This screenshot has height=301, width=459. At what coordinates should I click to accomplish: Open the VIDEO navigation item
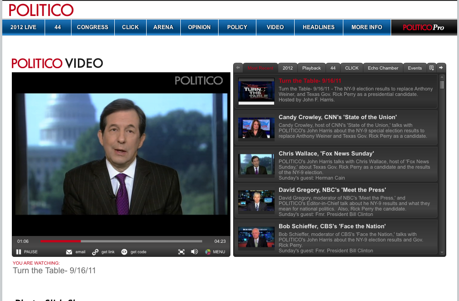275,27
